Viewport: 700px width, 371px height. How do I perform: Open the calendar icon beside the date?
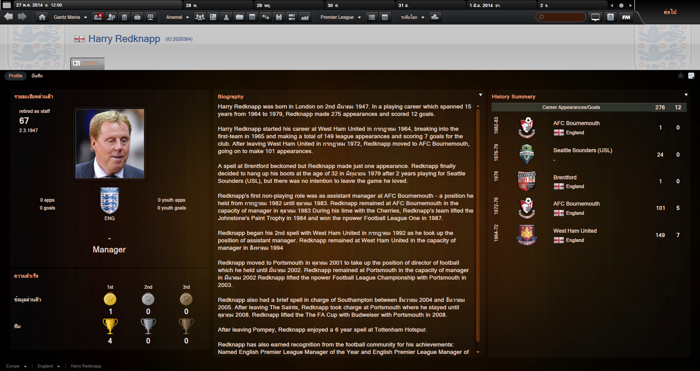tap(7, 5)
